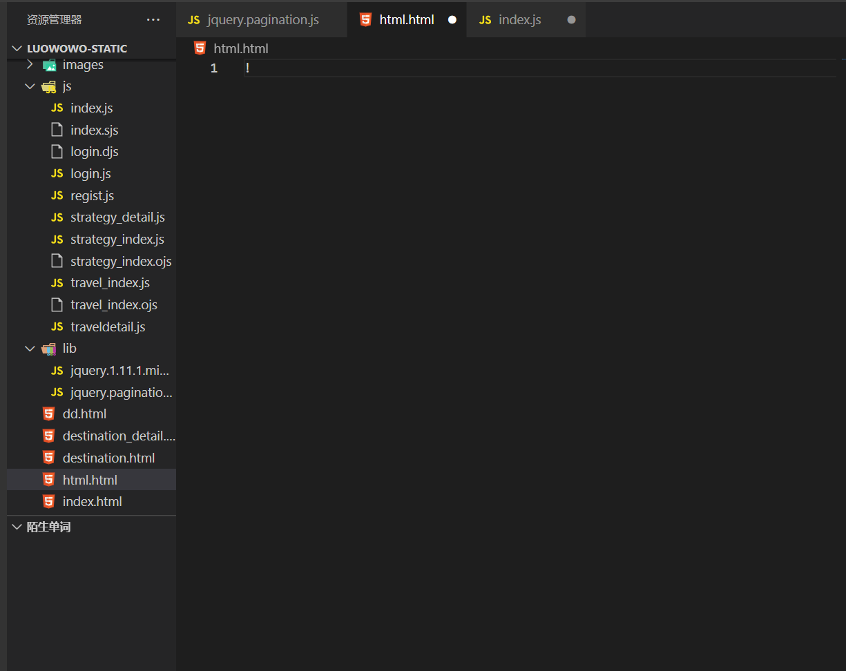The image size is (846, 671).
Task: Click the JS icon beside index.js in the tree
Action: coord(57,108)
